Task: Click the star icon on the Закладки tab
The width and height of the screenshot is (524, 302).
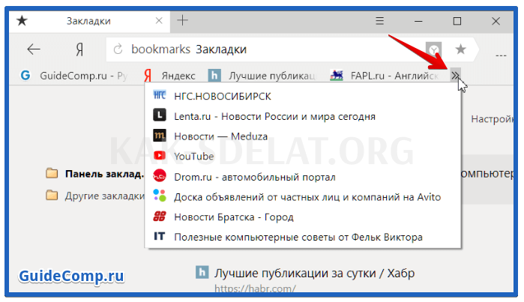Action: point(22,21)
